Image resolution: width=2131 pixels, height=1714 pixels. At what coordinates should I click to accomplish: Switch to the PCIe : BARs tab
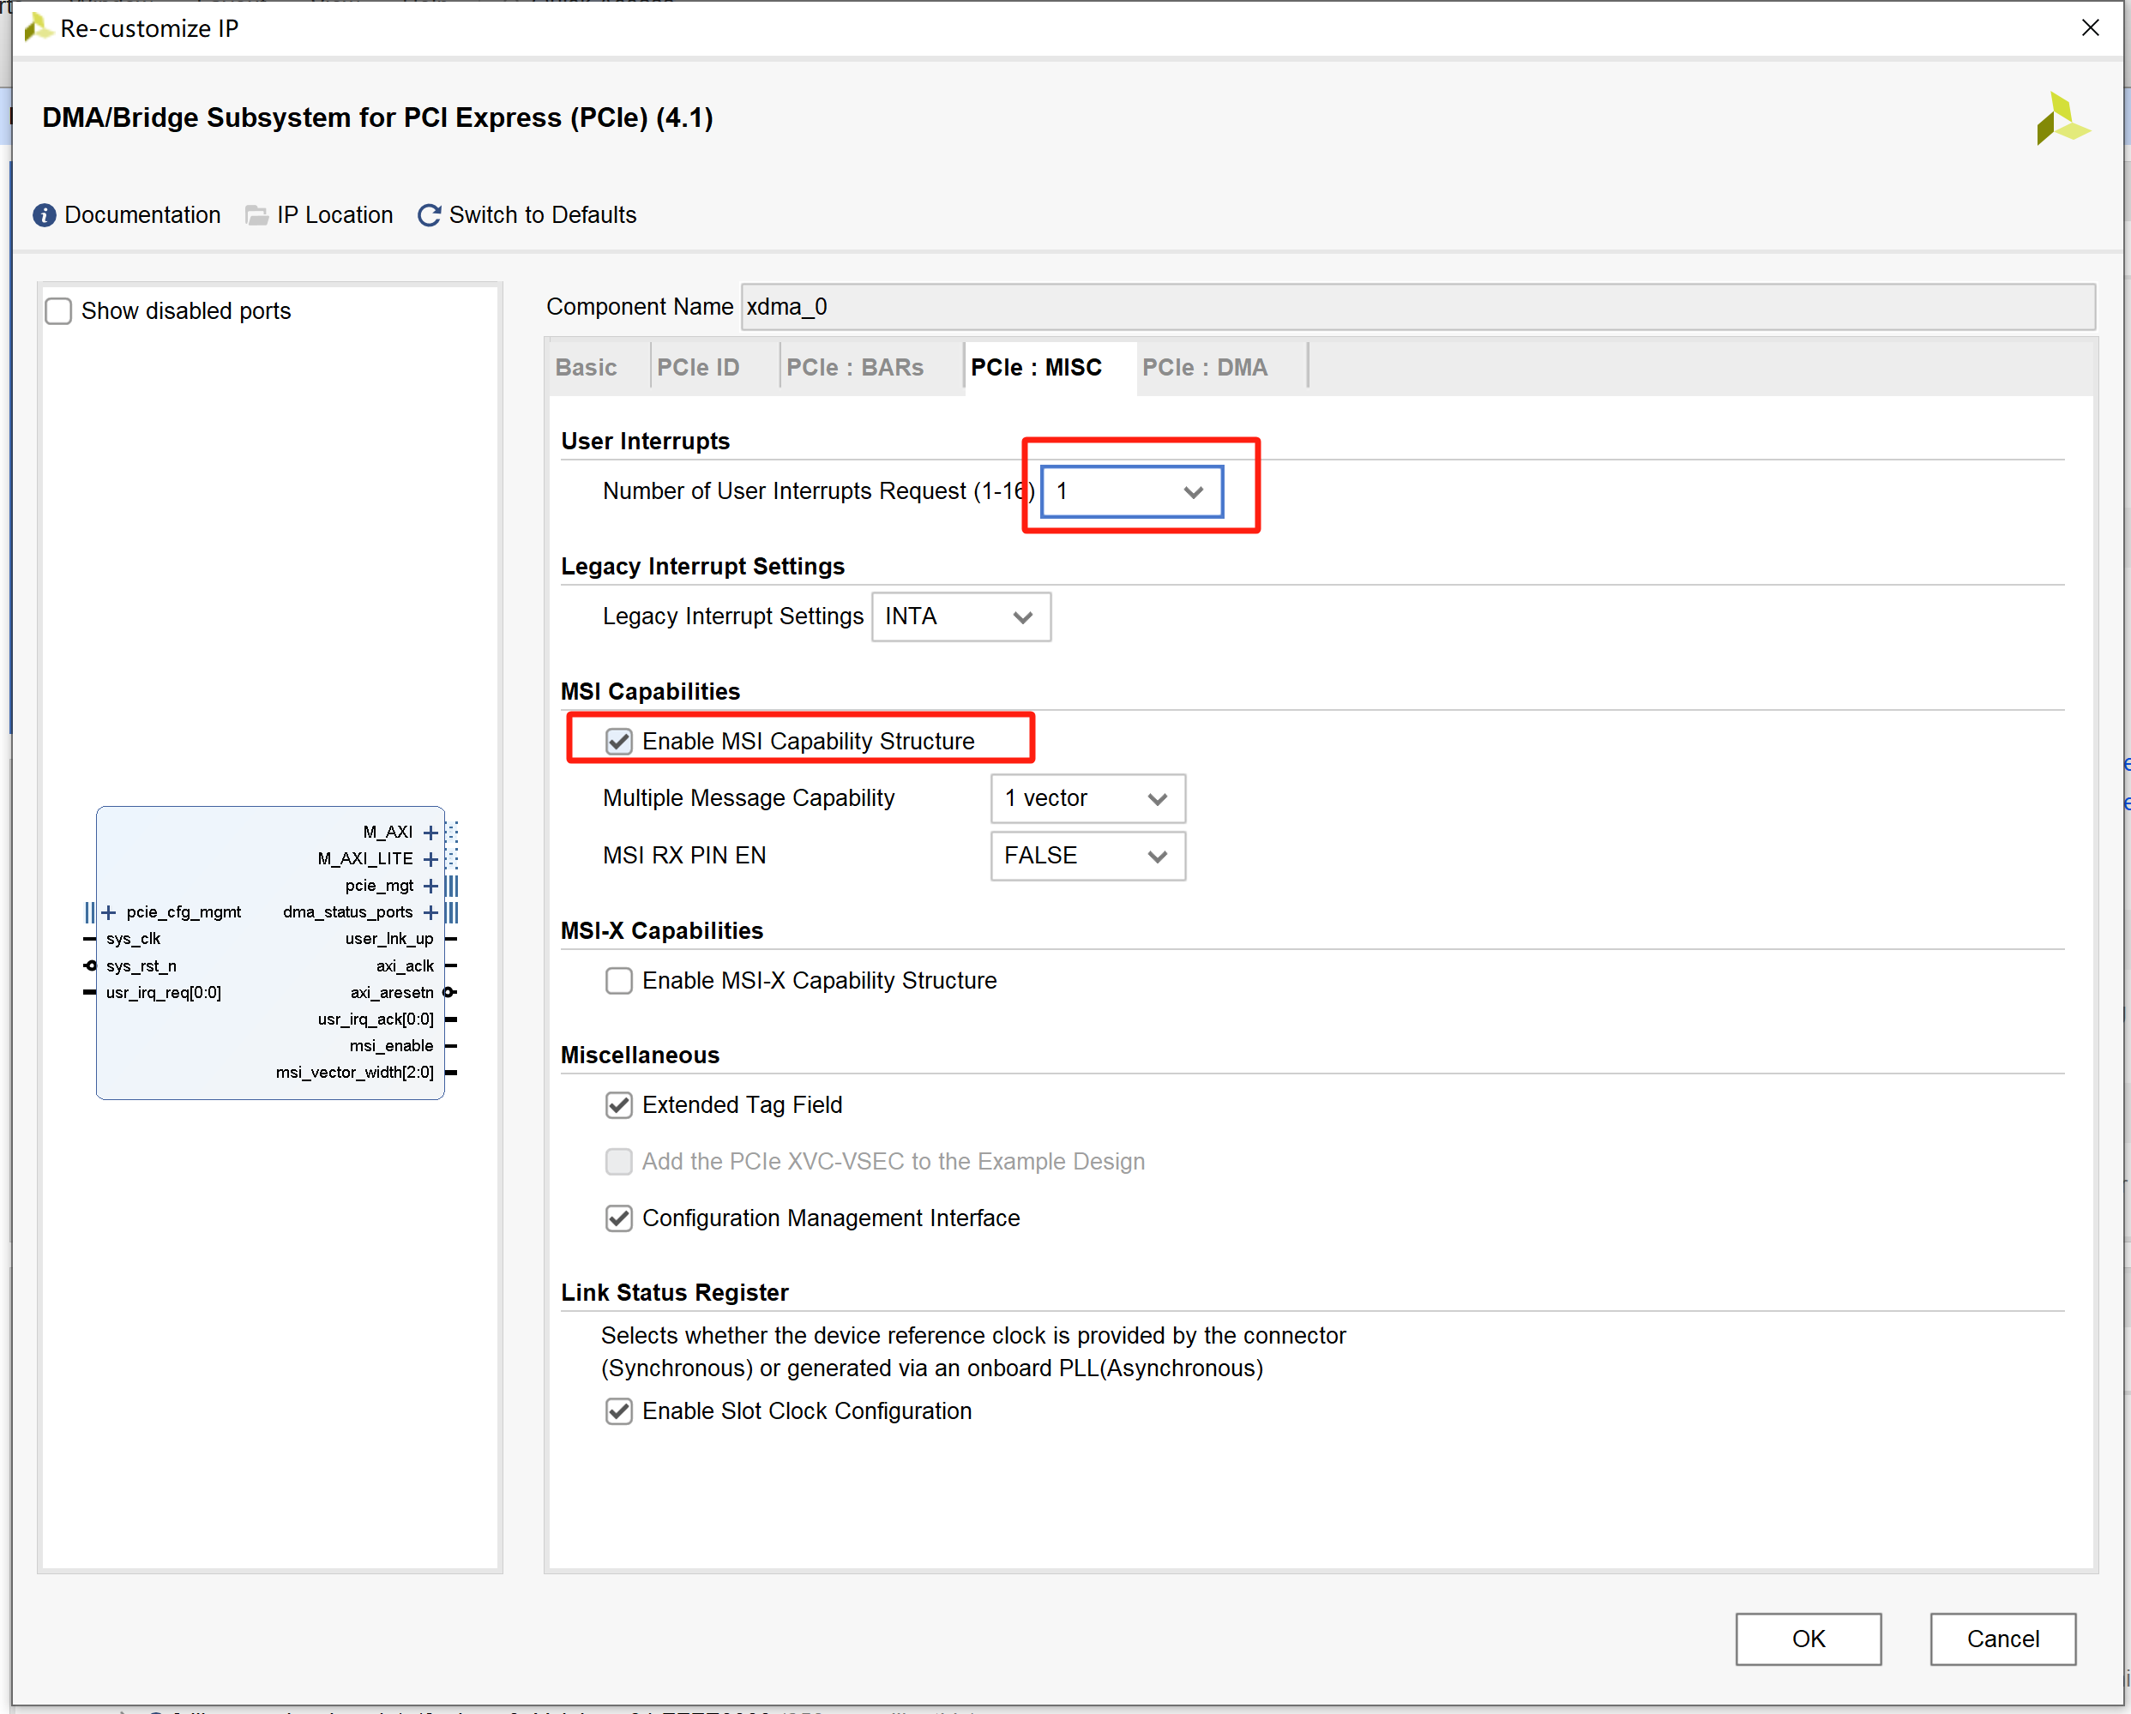pyautogui.click(x=854, y=368)
